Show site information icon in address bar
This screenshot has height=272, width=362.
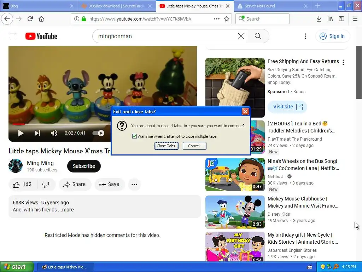(x=77, y=19)
